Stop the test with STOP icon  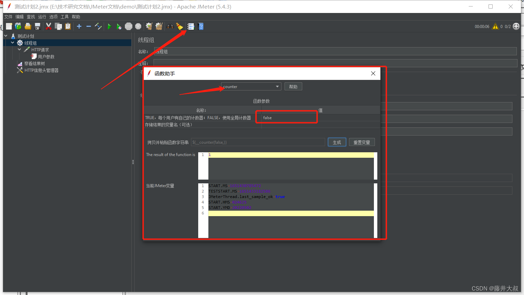tap(129, 26)
